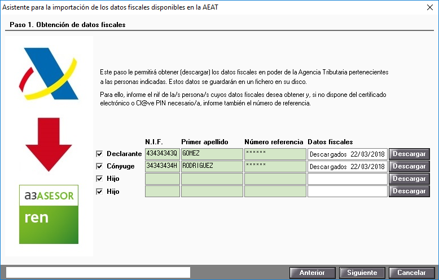439x280 pixels.
Task: Click first Hijo primer apellido field
Action: tap(212, 179)
